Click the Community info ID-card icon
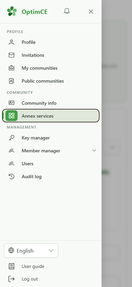 [12, 103]
